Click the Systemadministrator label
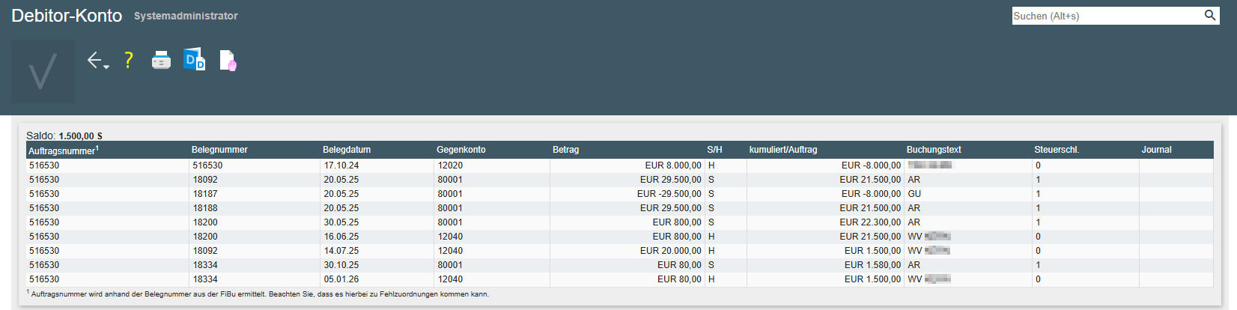 click(186, 16)
